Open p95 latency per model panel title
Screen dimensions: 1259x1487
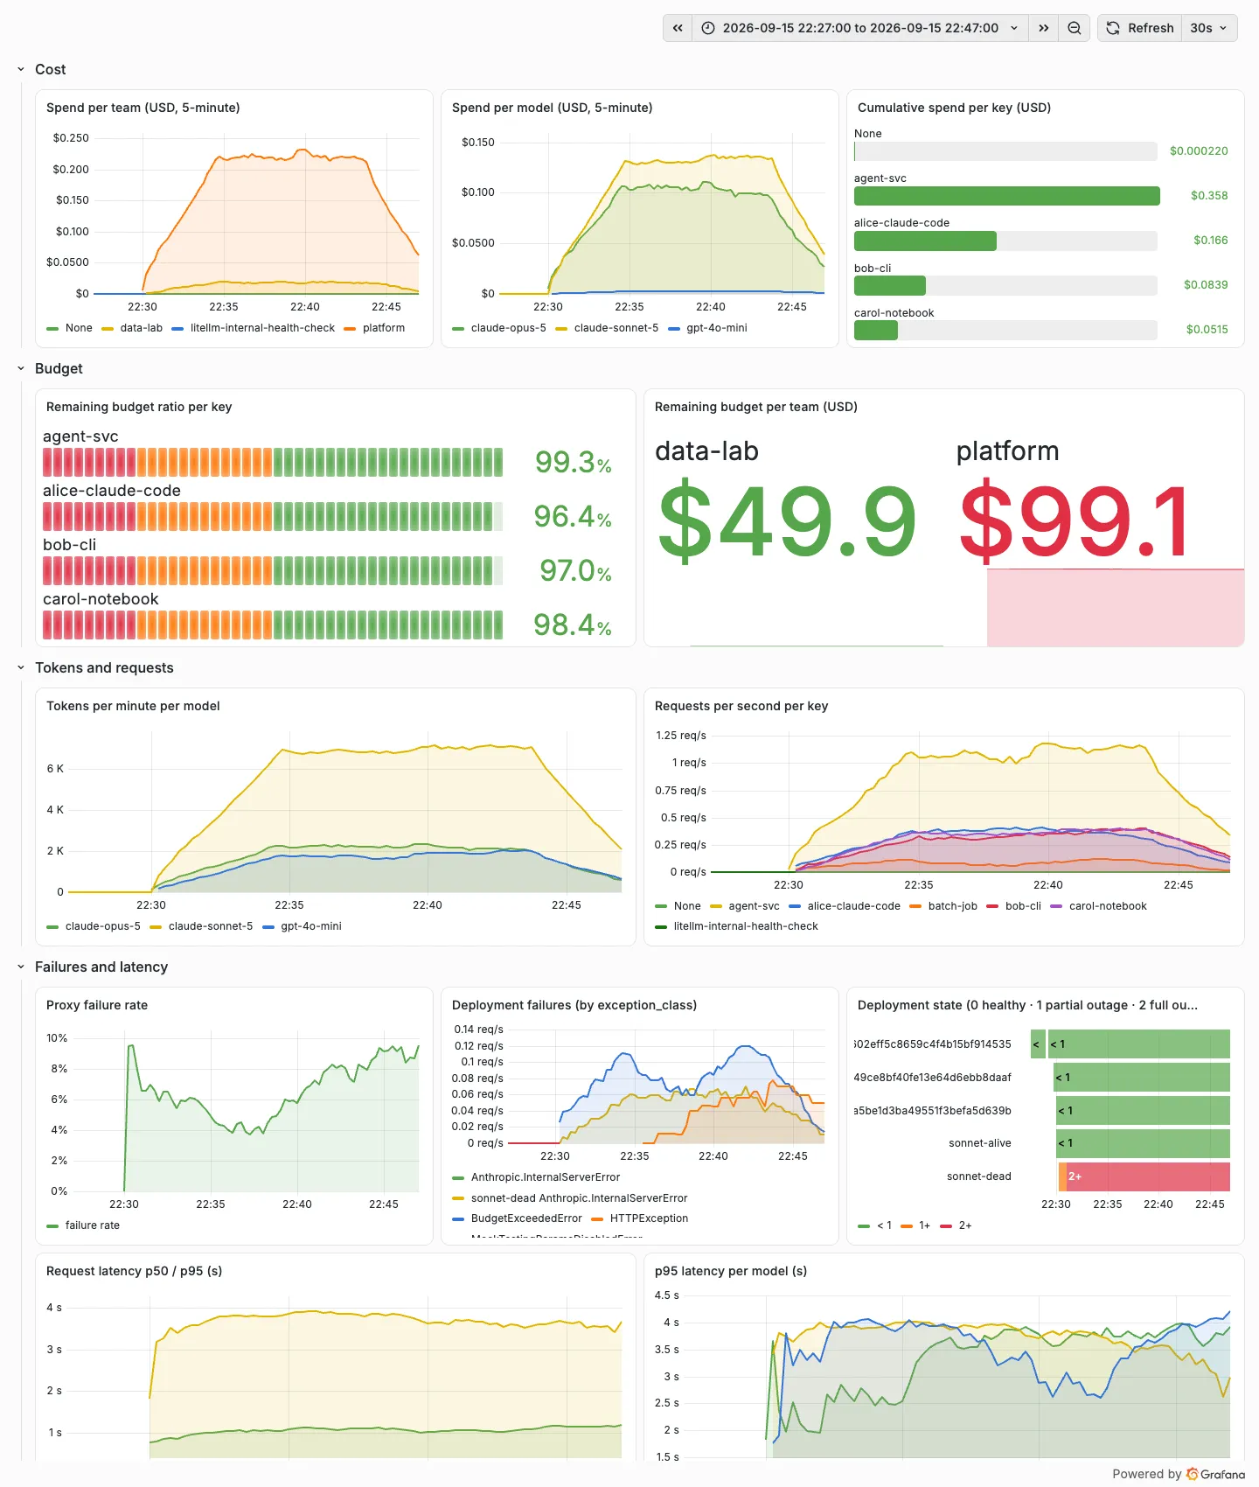click(731, 1271)
